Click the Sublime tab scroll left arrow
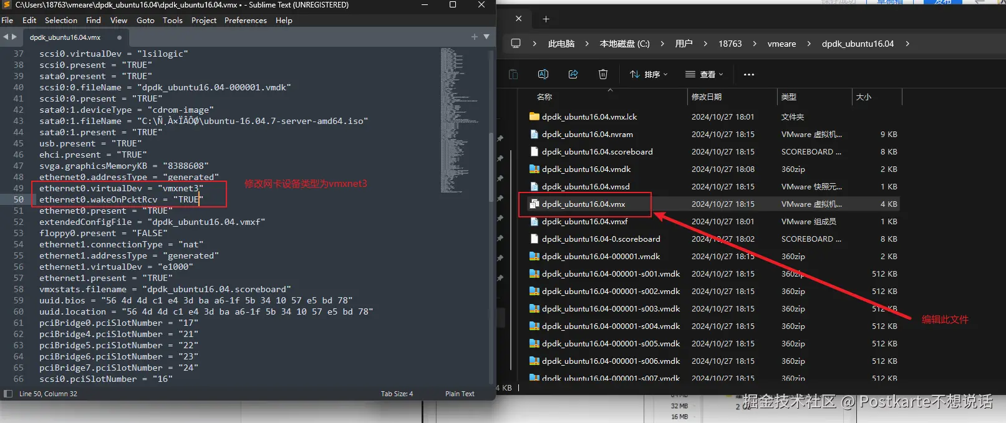The image size is (1006, 423). click(x=6, y=37)
